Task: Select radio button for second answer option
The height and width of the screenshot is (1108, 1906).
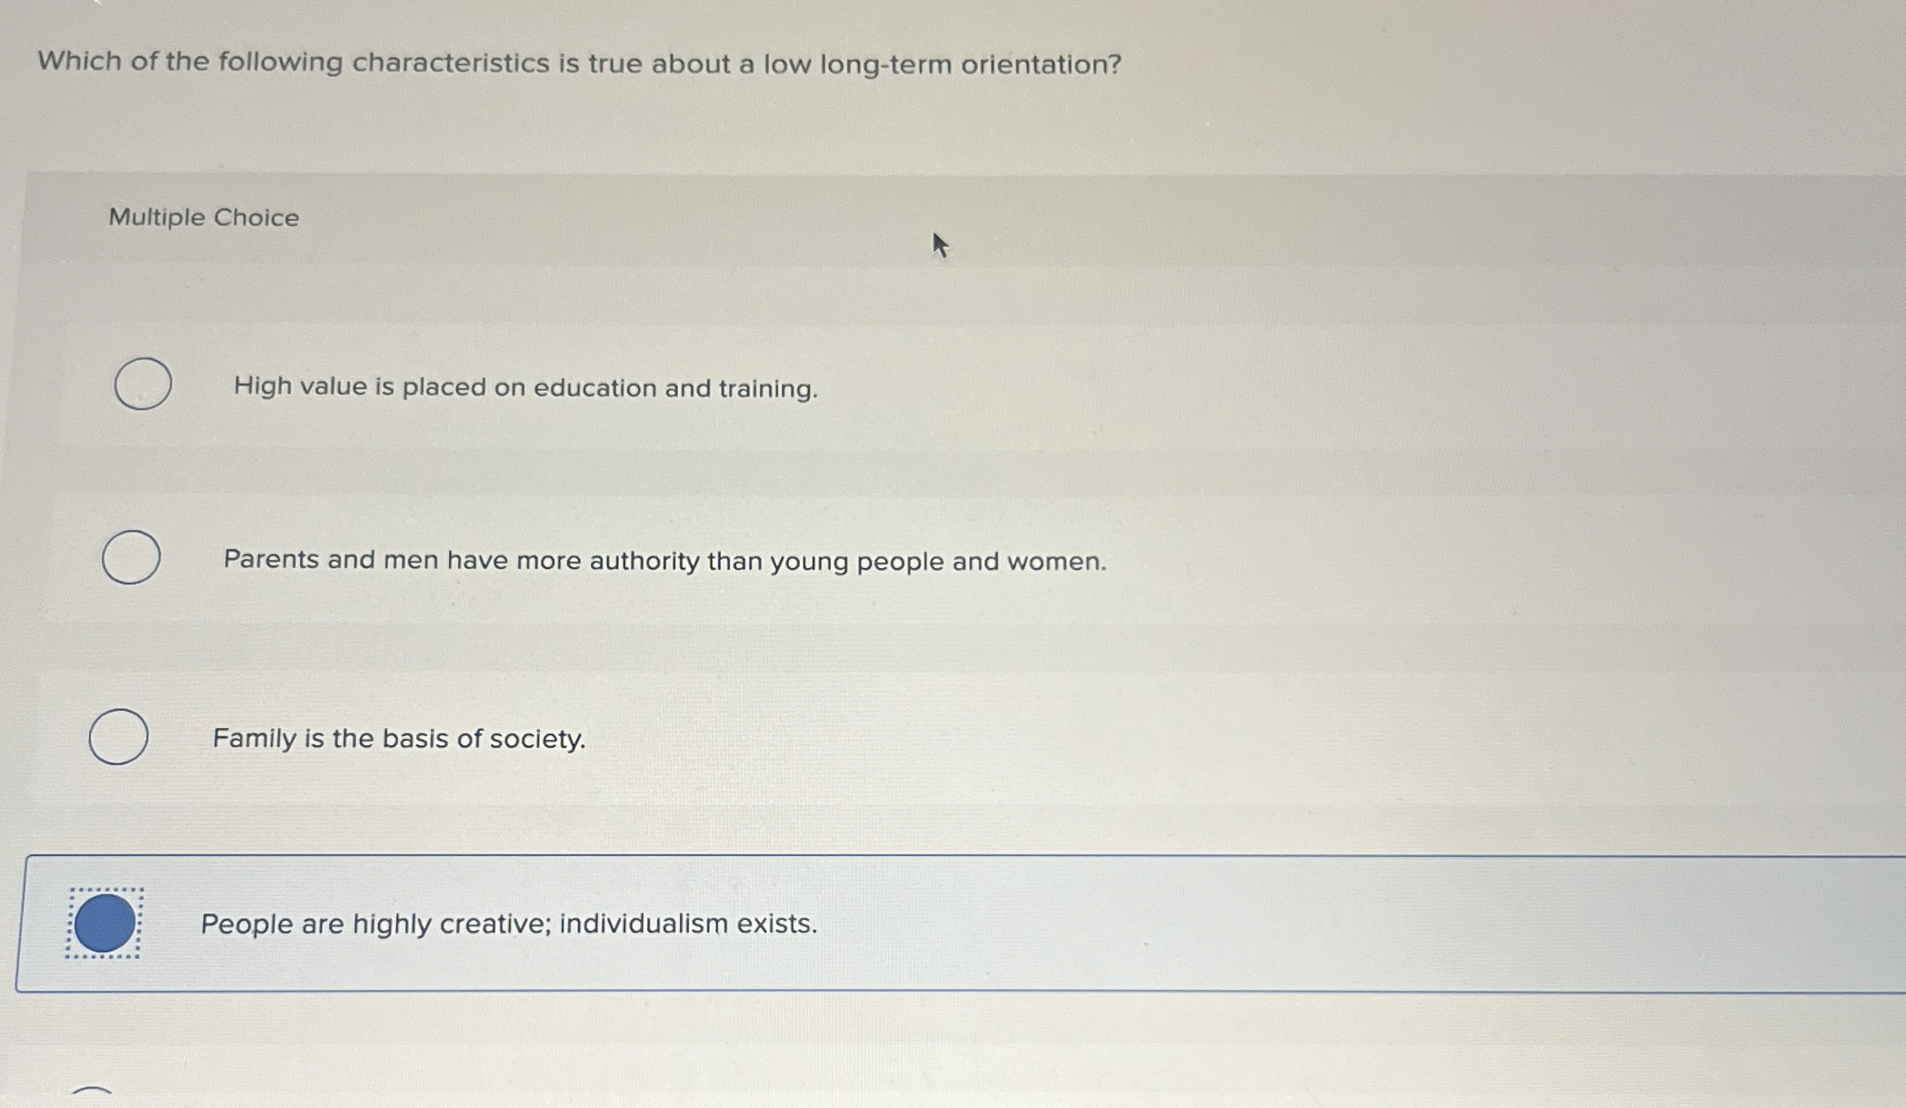Action: [130, 557]
